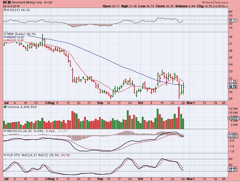Click the 12.5M label on volume axis
Screen dimensions: 240x182
coord(233,109)
